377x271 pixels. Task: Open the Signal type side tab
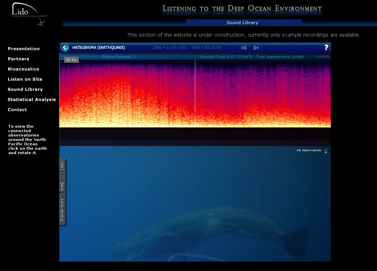[62, 210]
